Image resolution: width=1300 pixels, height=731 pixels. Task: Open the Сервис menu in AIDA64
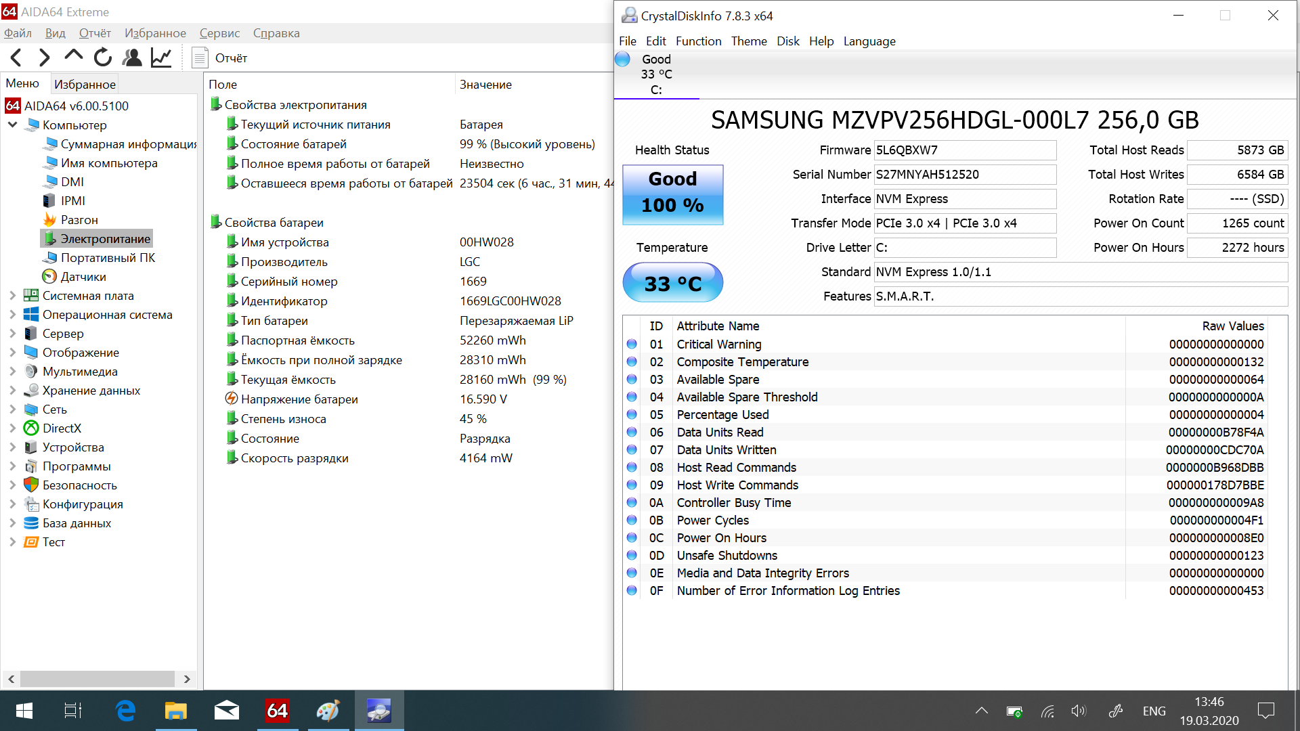click(x=219, y=33)
